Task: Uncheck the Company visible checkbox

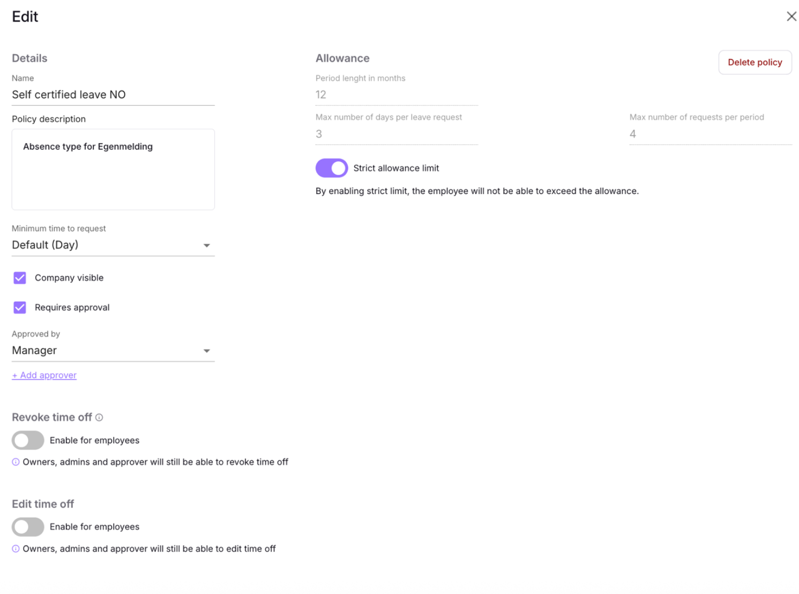Action: tap(20, 278)
